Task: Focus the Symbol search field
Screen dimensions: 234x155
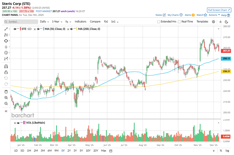Action: pyautogui.click(x=21, y=22)
